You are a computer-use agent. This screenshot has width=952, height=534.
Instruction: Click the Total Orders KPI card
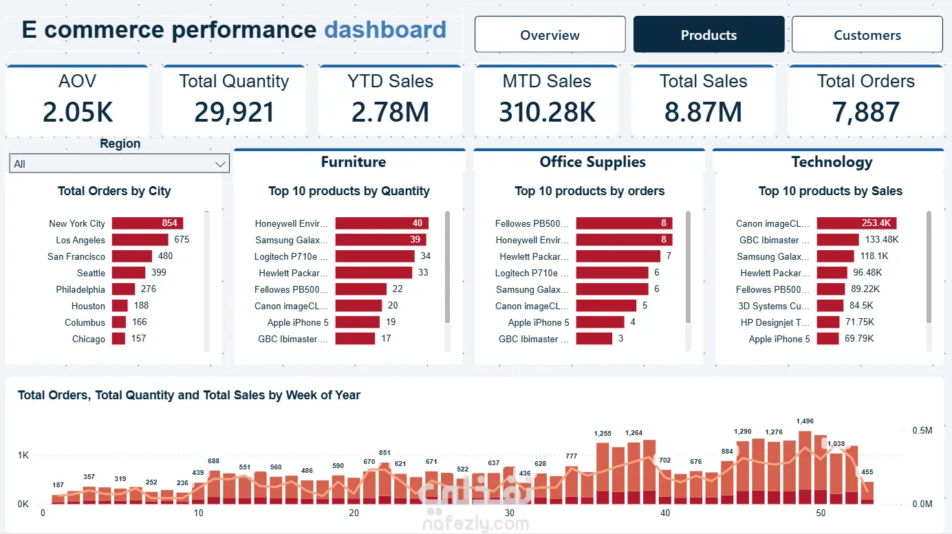[x=865, y=100]
